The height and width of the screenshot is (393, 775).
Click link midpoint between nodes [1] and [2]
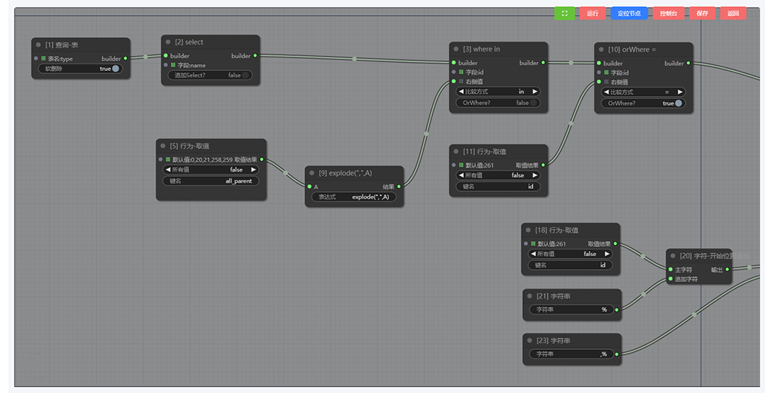(x=146, y=57)
